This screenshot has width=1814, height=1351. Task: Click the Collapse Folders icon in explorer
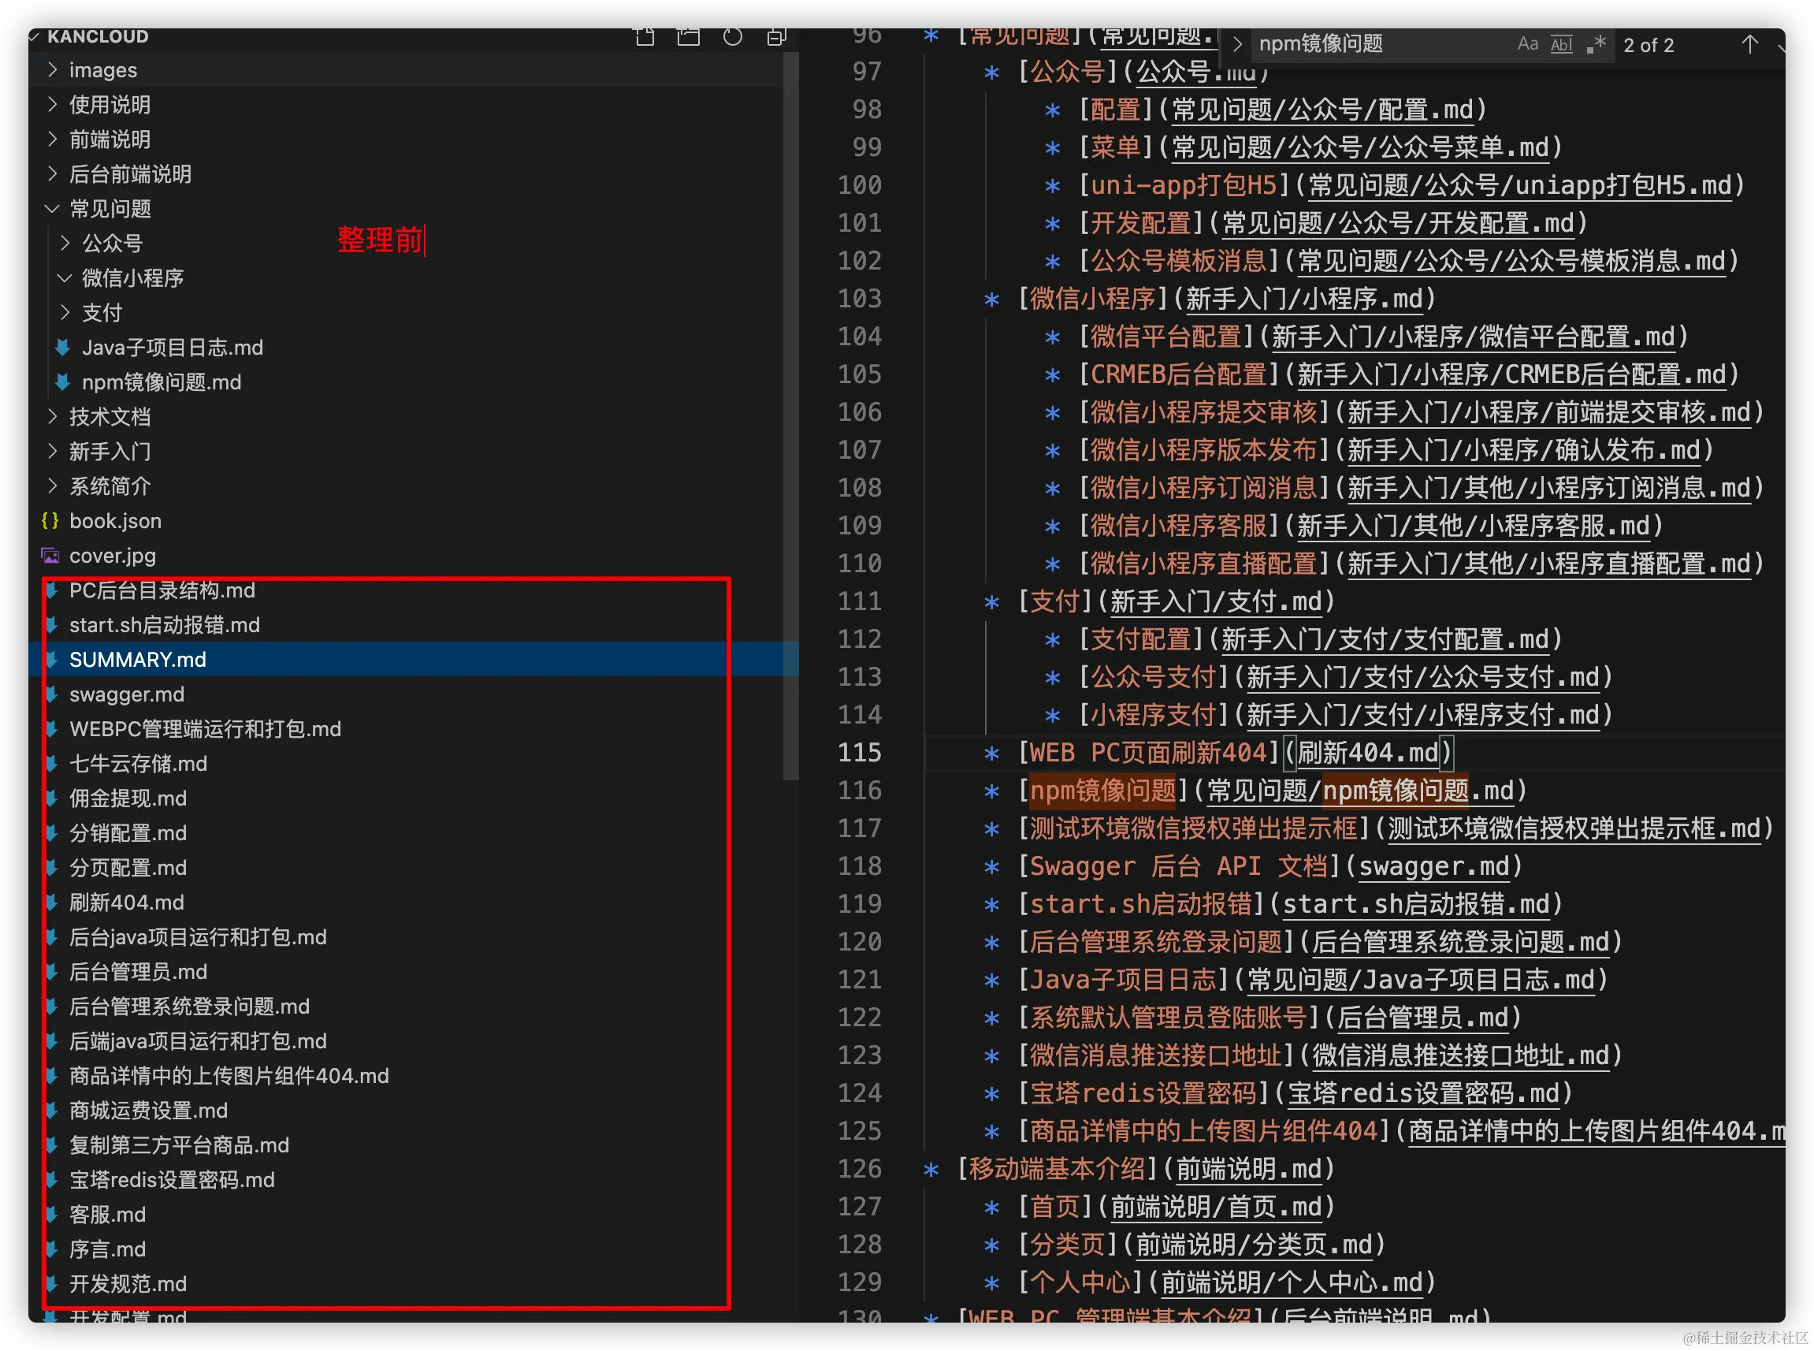tap(777, 37)
